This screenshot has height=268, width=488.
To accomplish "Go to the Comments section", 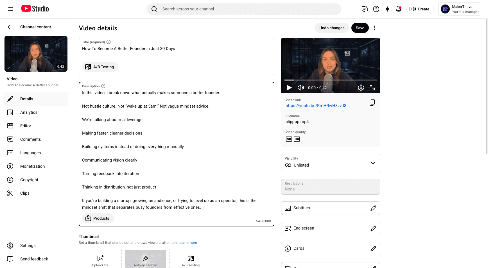I will 36,139.
